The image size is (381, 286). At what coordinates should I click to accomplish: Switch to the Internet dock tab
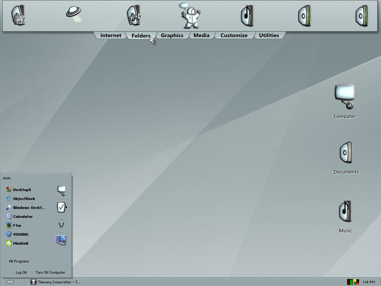[111, 35]
